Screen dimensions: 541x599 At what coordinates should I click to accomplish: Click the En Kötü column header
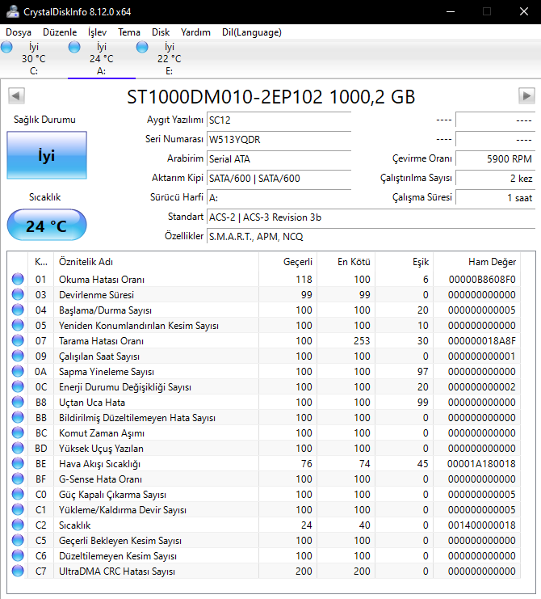coord(346,262)
